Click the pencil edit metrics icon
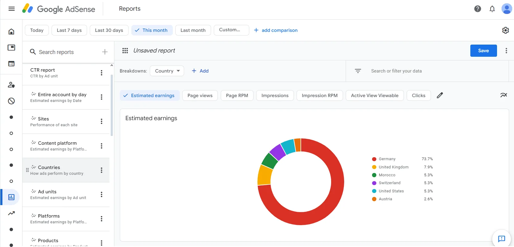The width and height of the screenshot is (514, 247). [x=440, y=95]
